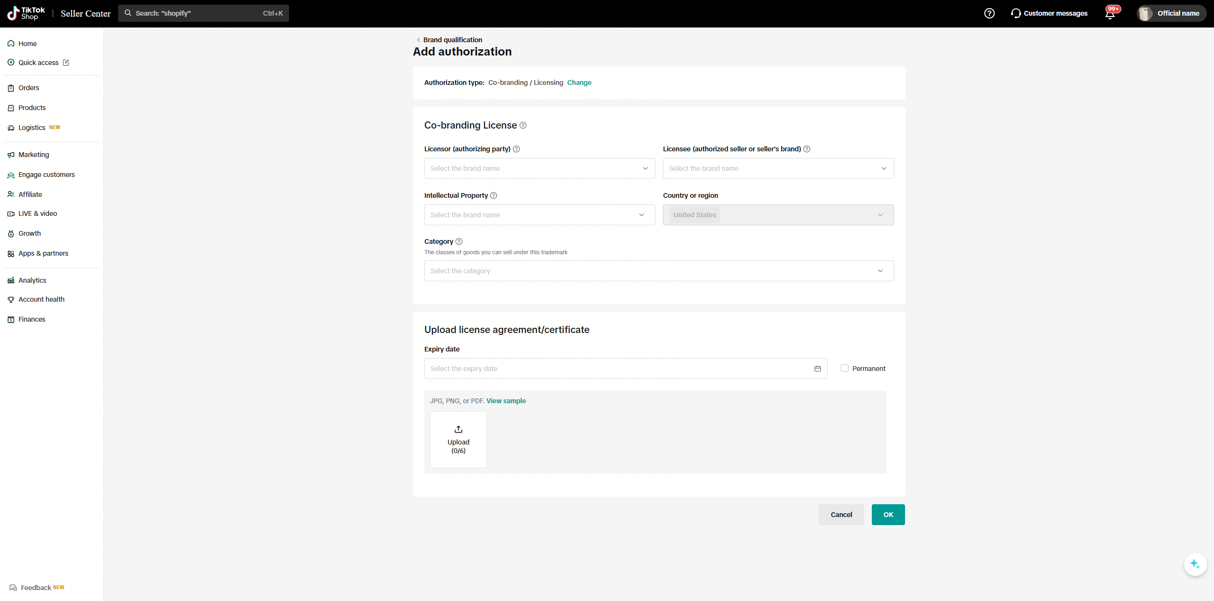Expand the Licensee brand name dropdown

778,168
